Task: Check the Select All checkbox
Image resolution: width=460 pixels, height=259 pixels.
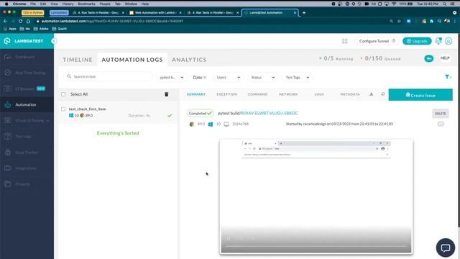Action: (63, 94)
